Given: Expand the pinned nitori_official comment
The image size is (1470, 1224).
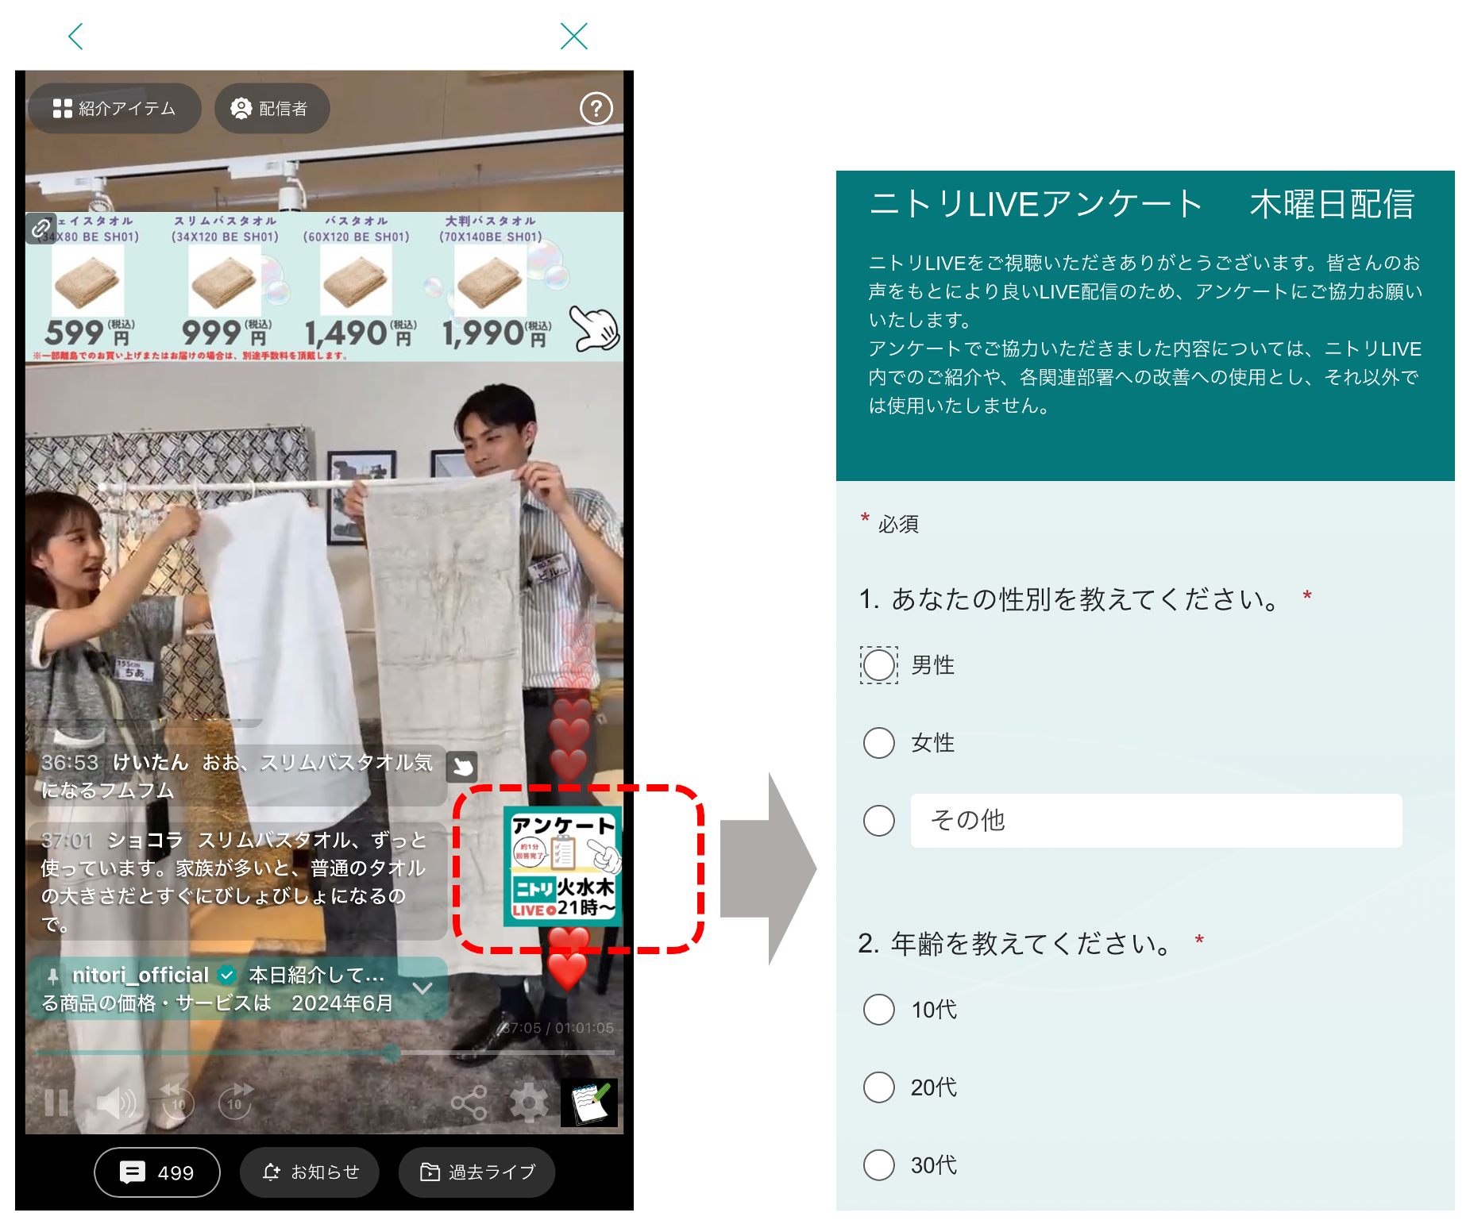Looking at the screenshot, I should click(423, 988).
